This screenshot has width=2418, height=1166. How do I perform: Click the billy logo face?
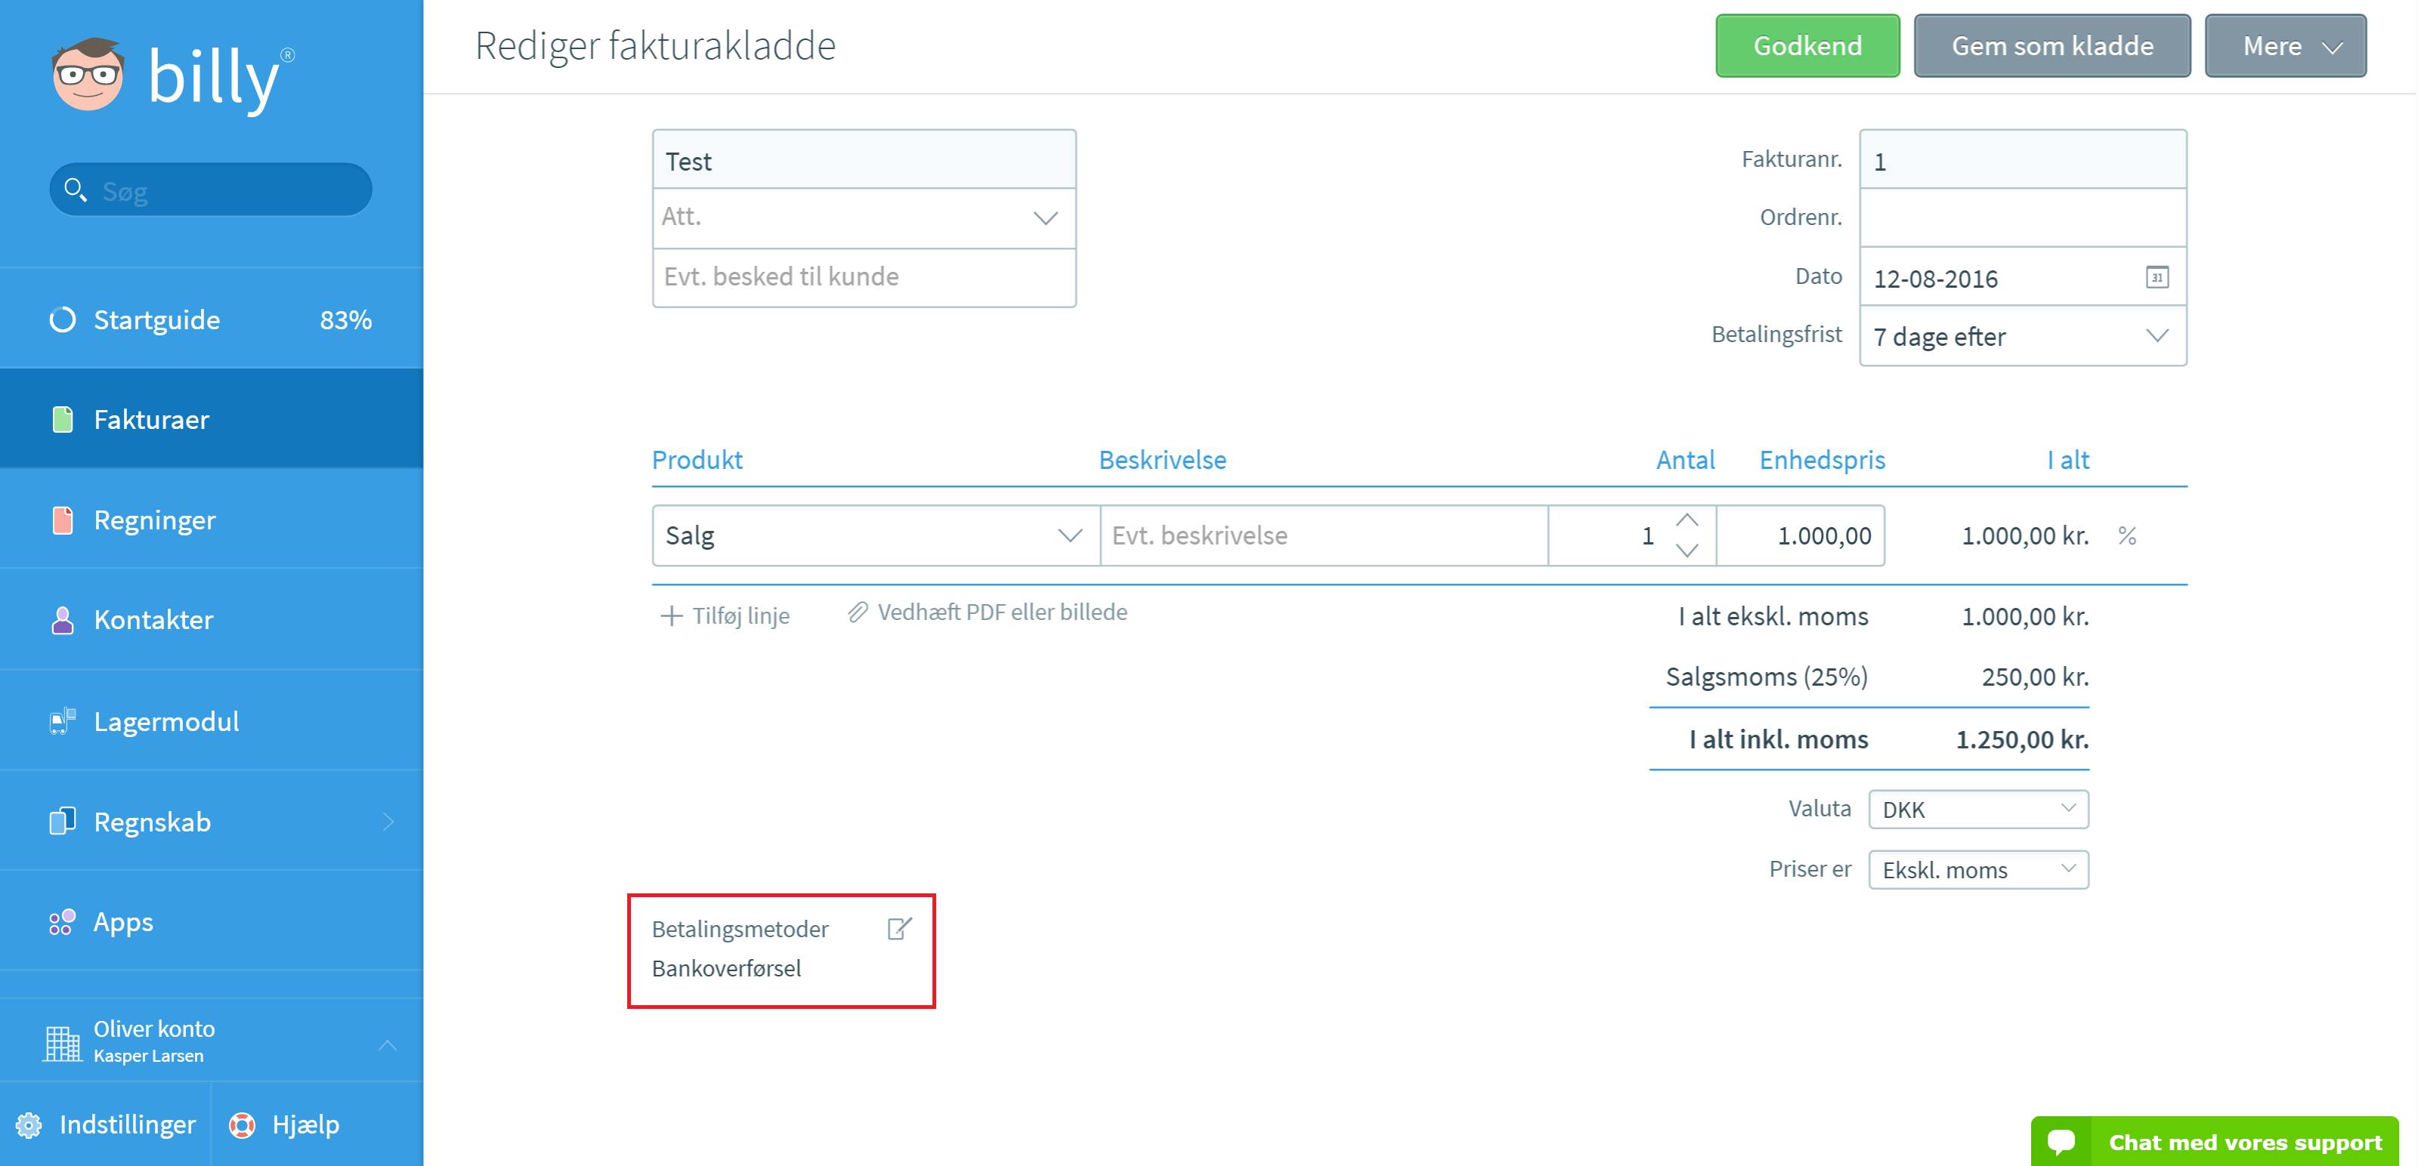(88, 74)
